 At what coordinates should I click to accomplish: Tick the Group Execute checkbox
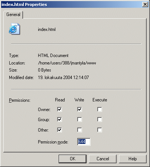click(100, 120)
